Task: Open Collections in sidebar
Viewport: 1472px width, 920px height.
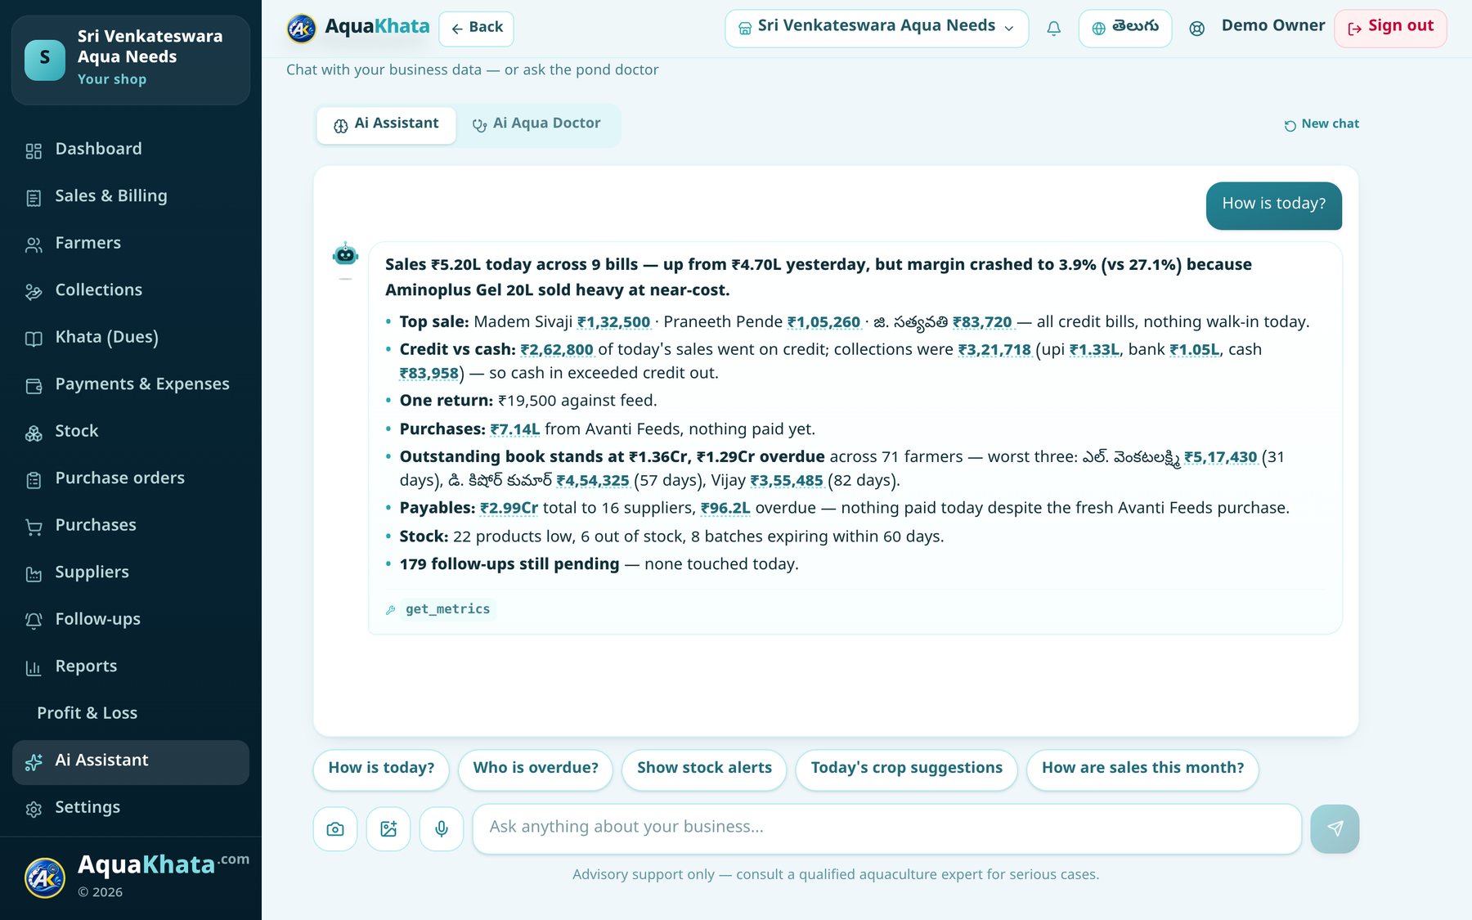Action: pos(131,290)
